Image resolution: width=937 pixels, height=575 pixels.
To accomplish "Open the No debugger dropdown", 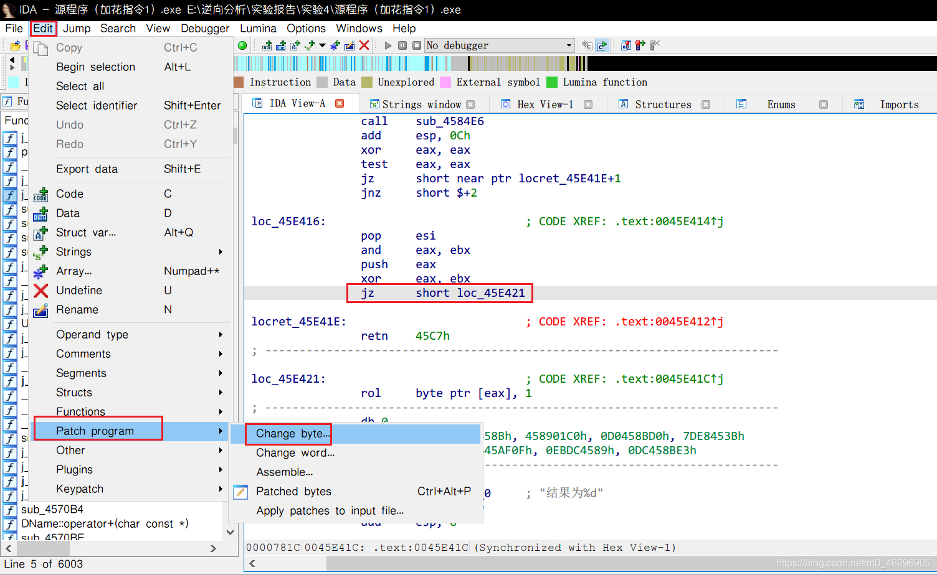I will coord(499,45).
